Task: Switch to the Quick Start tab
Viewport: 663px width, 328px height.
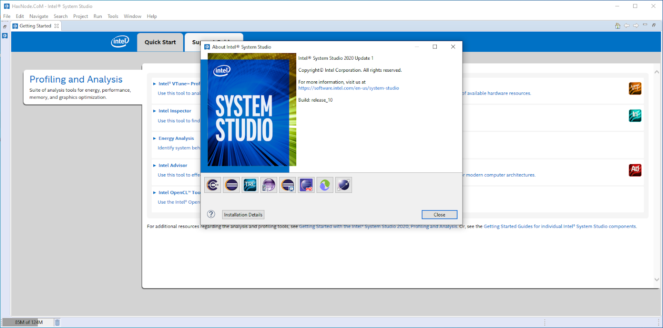Action: [160, 42]
